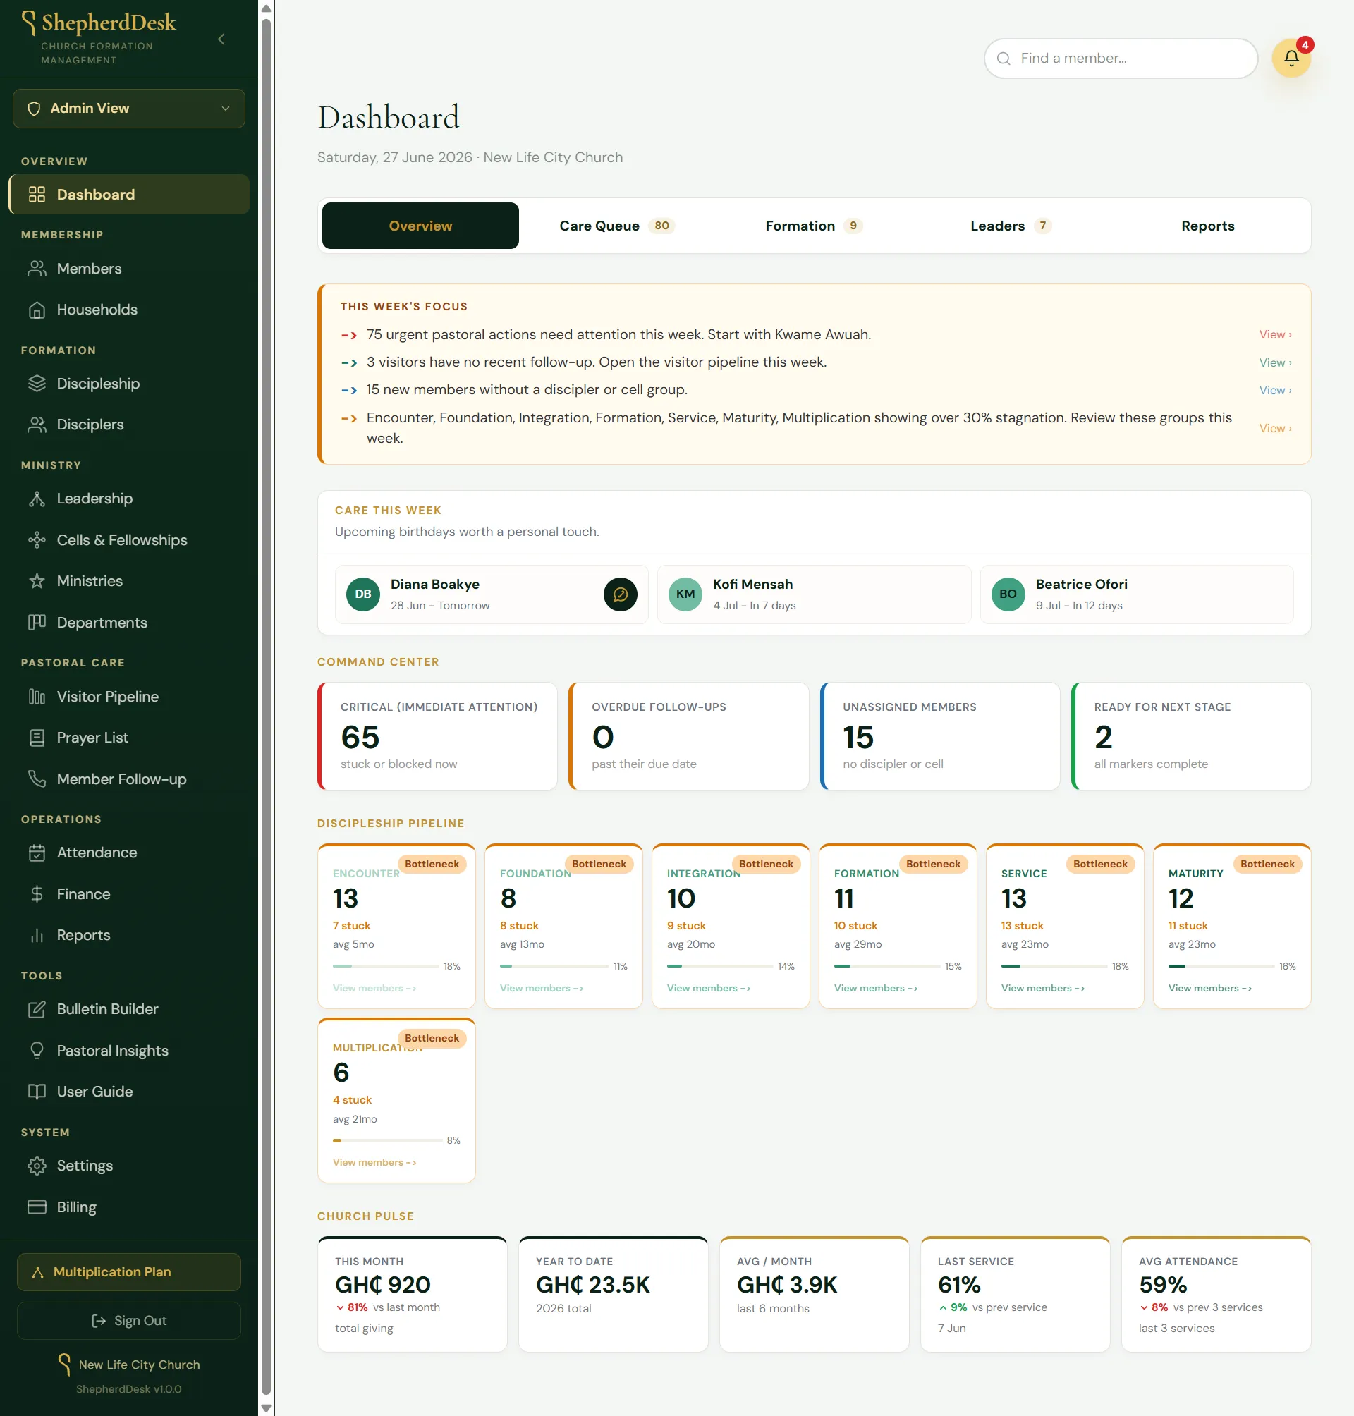View members in Service stage
Screen dimensions: 1354x1416
click(1042, 989)
